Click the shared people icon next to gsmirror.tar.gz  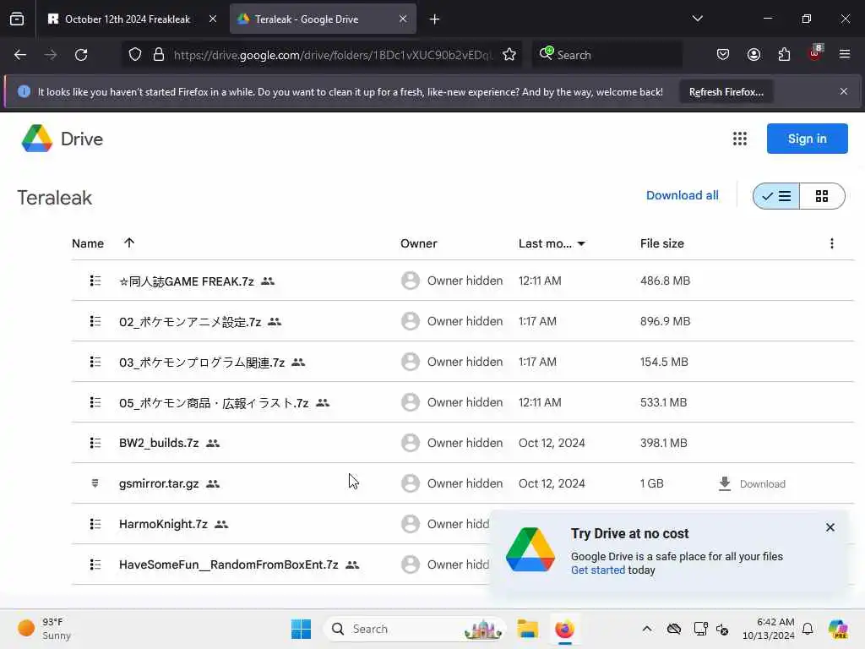pyautogui.click(x=212, y=483)
